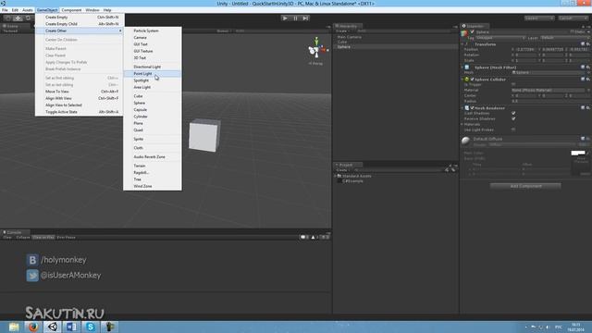Click the Add Component button
Image resolution: width=592 pixels, height=333 pixels.
(525, 186)
